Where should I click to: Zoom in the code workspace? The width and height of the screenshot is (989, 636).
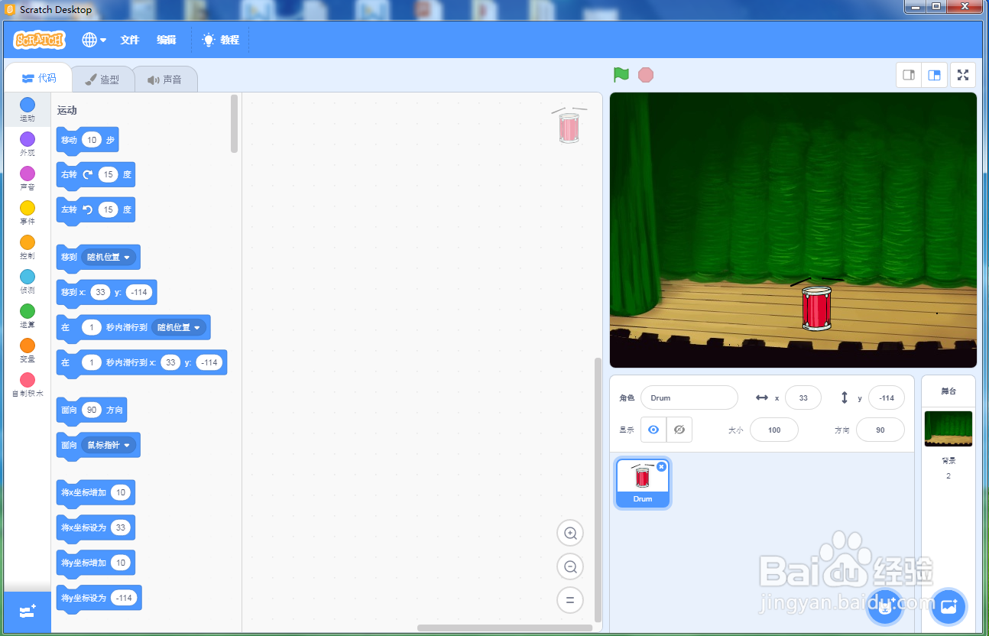click(570, 533)
